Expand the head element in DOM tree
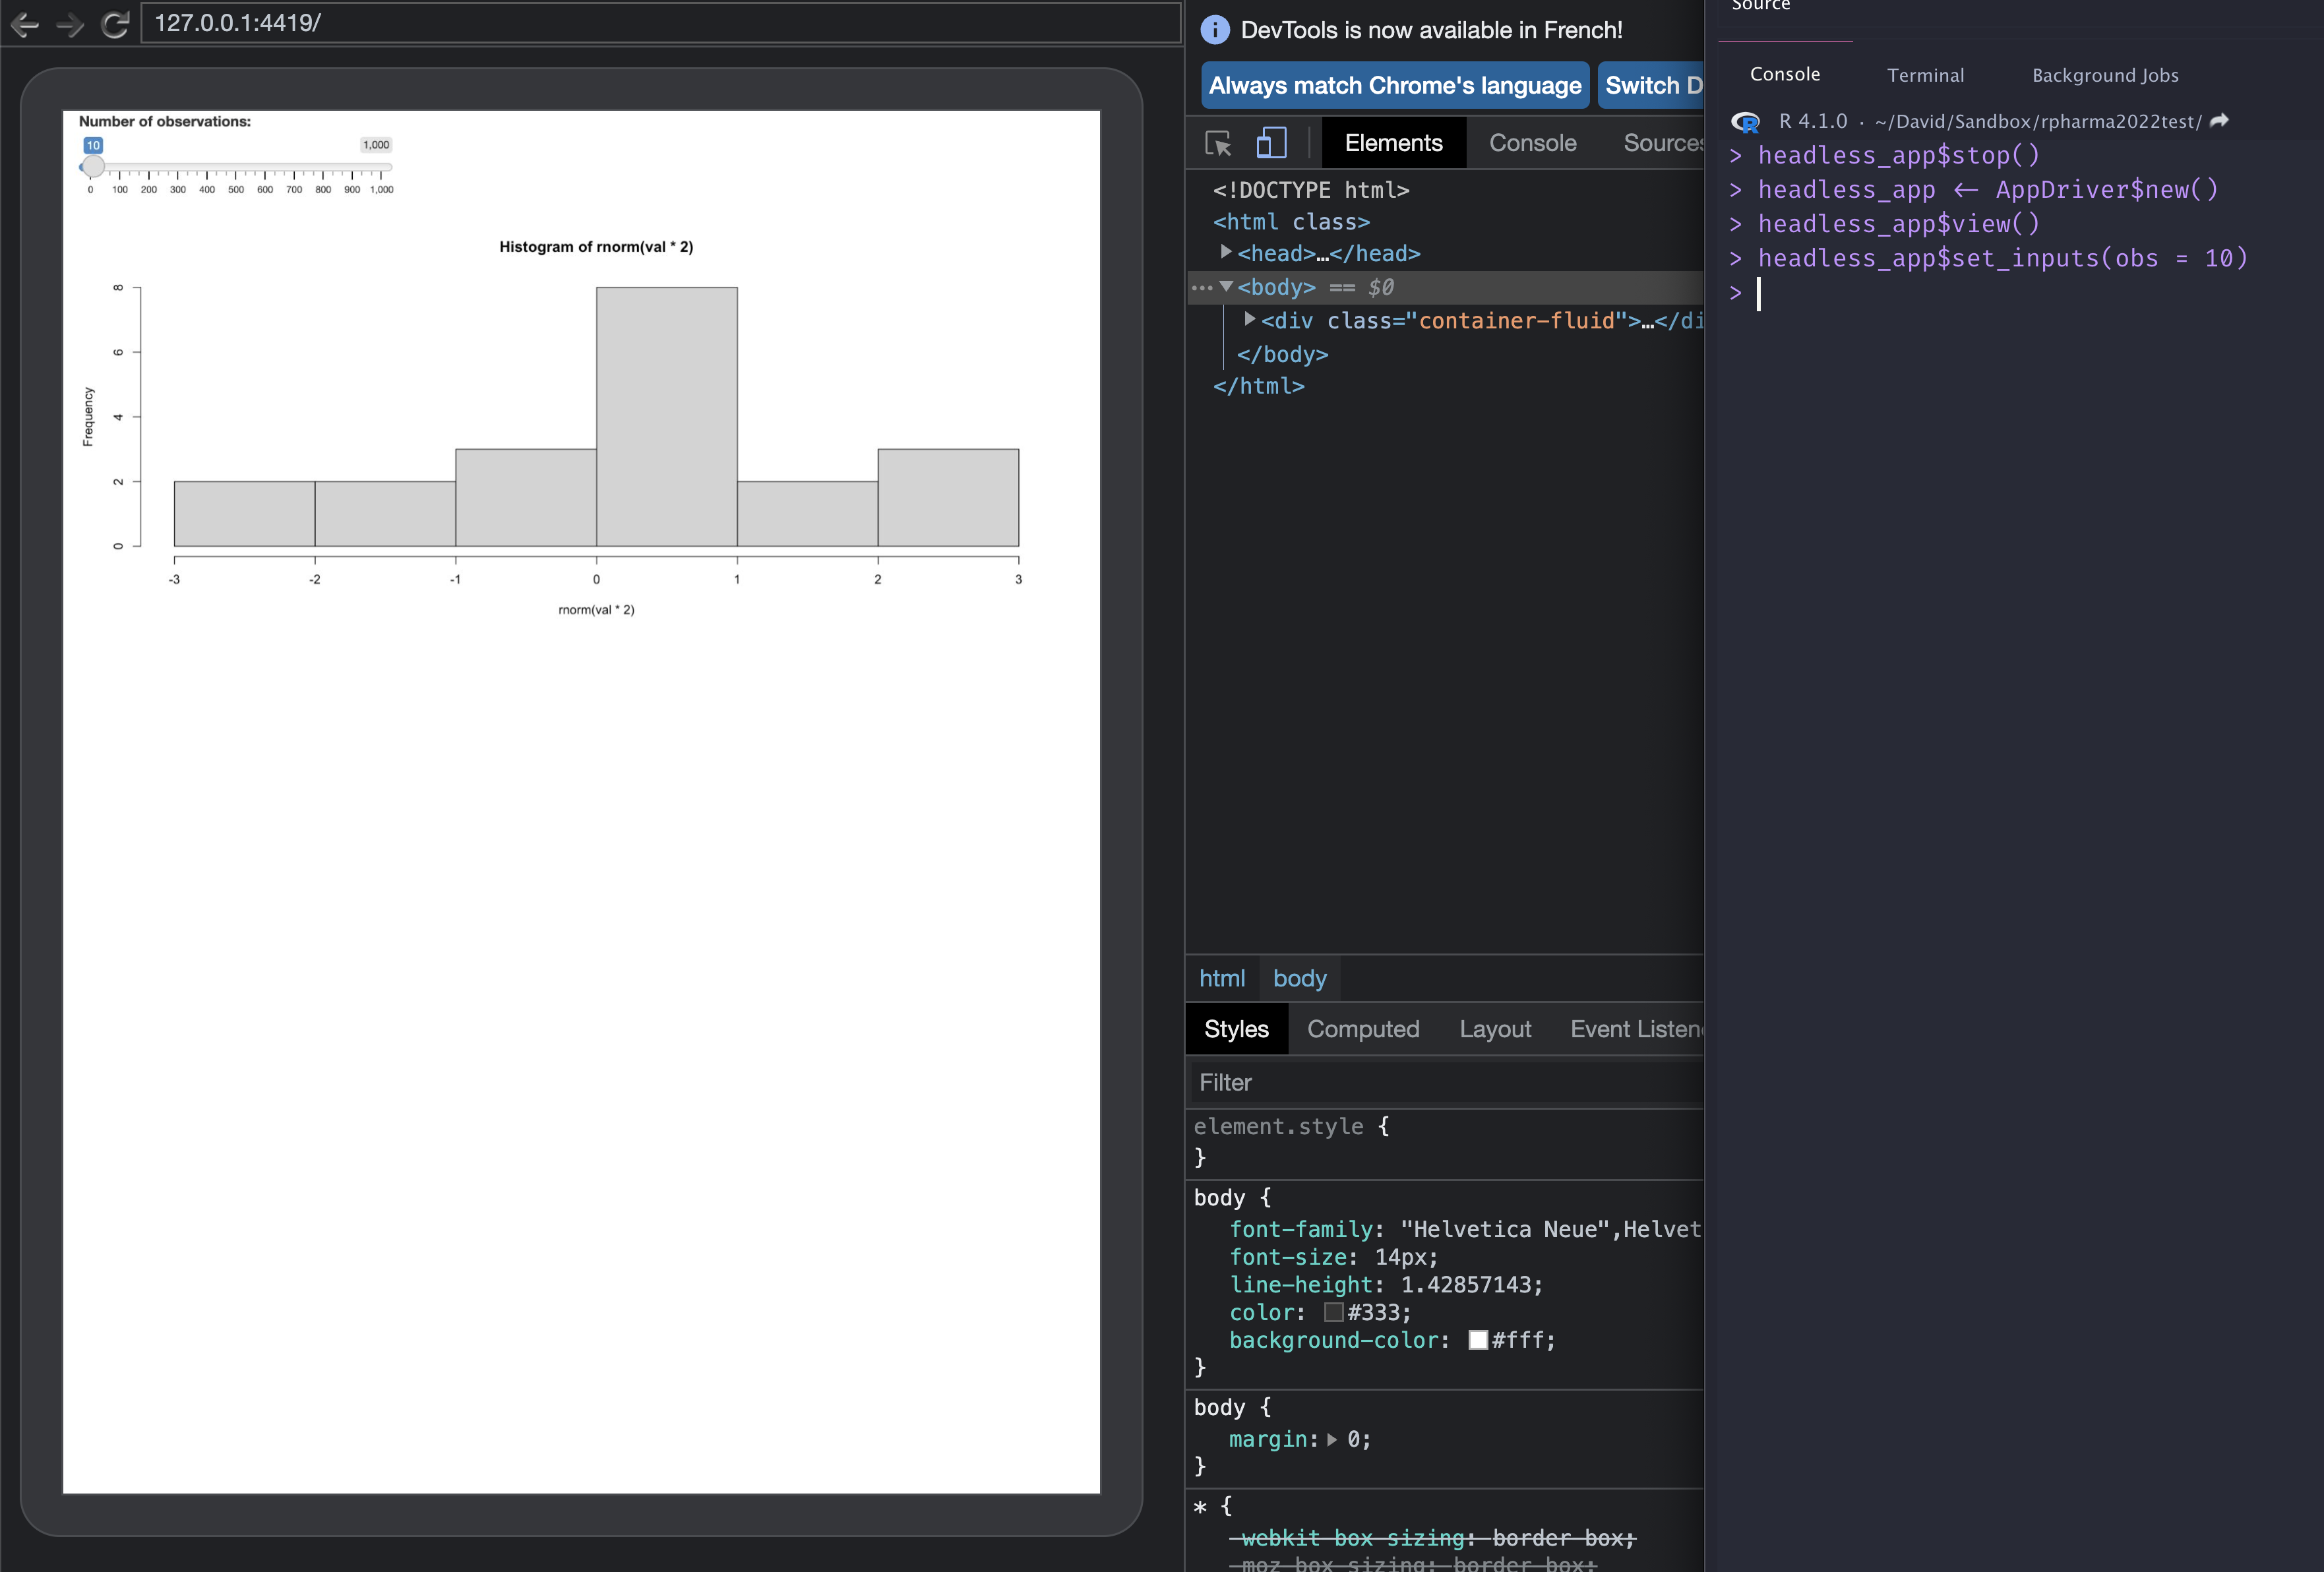 tap(1226, 252)
